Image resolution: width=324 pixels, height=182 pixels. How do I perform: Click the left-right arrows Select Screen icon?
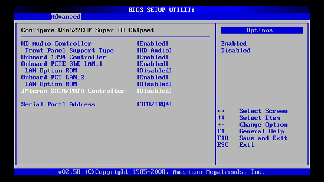(x=221, y=111)
